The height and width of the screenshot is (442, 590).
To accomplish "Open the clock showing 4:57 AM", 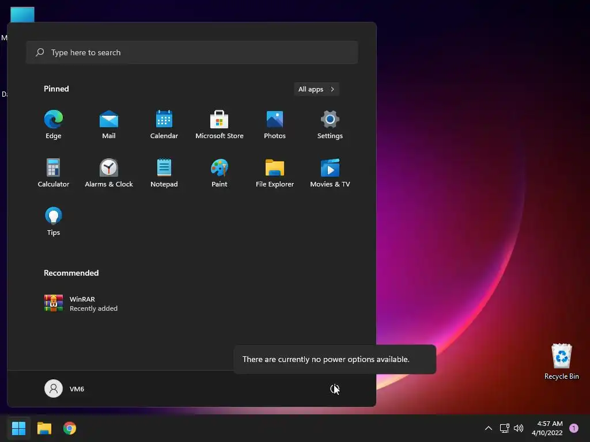I will tap(547, 428).
